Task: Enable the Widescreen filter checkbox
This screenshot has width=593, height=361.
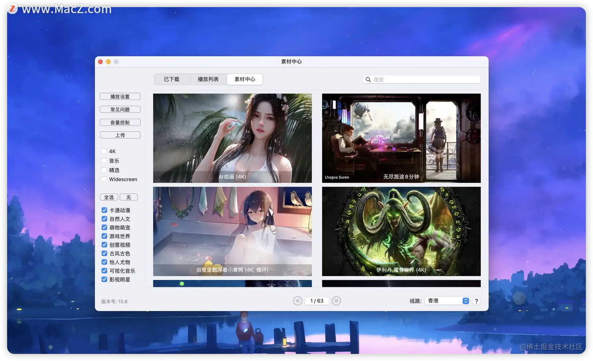Action: [104, 179]
